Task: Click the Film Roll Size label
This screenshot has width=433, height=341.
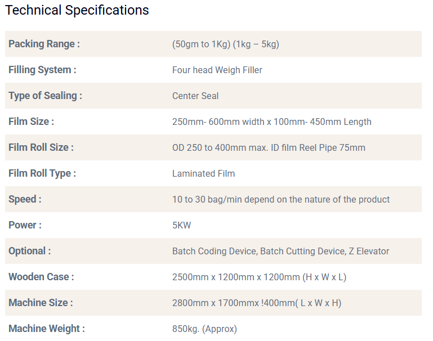Action: pos(41,147)
